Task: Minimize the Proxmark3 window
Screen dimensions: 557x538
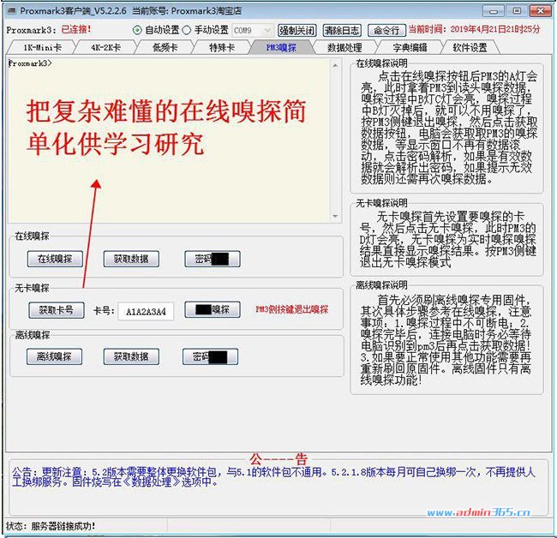Action: (x=494, y=10)
